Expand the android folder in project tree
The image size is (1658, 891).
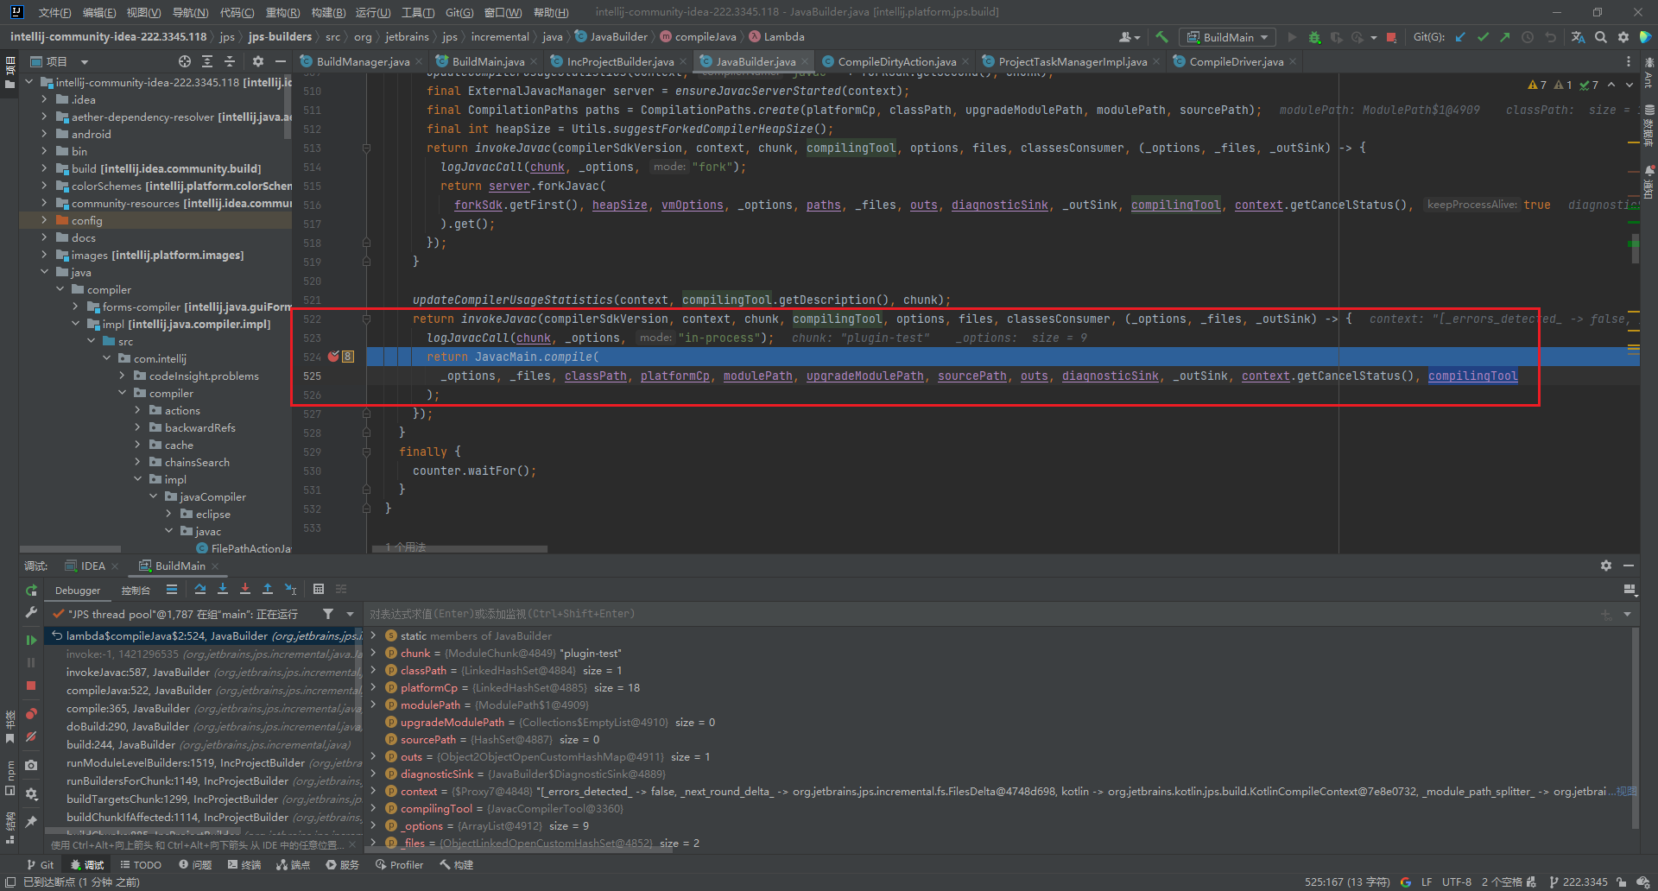[44, 134]
